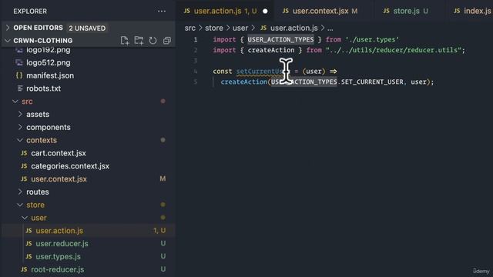This screenshot has width=493, height=277.
Task: Collapse the src folder
Action: point(15,101)
